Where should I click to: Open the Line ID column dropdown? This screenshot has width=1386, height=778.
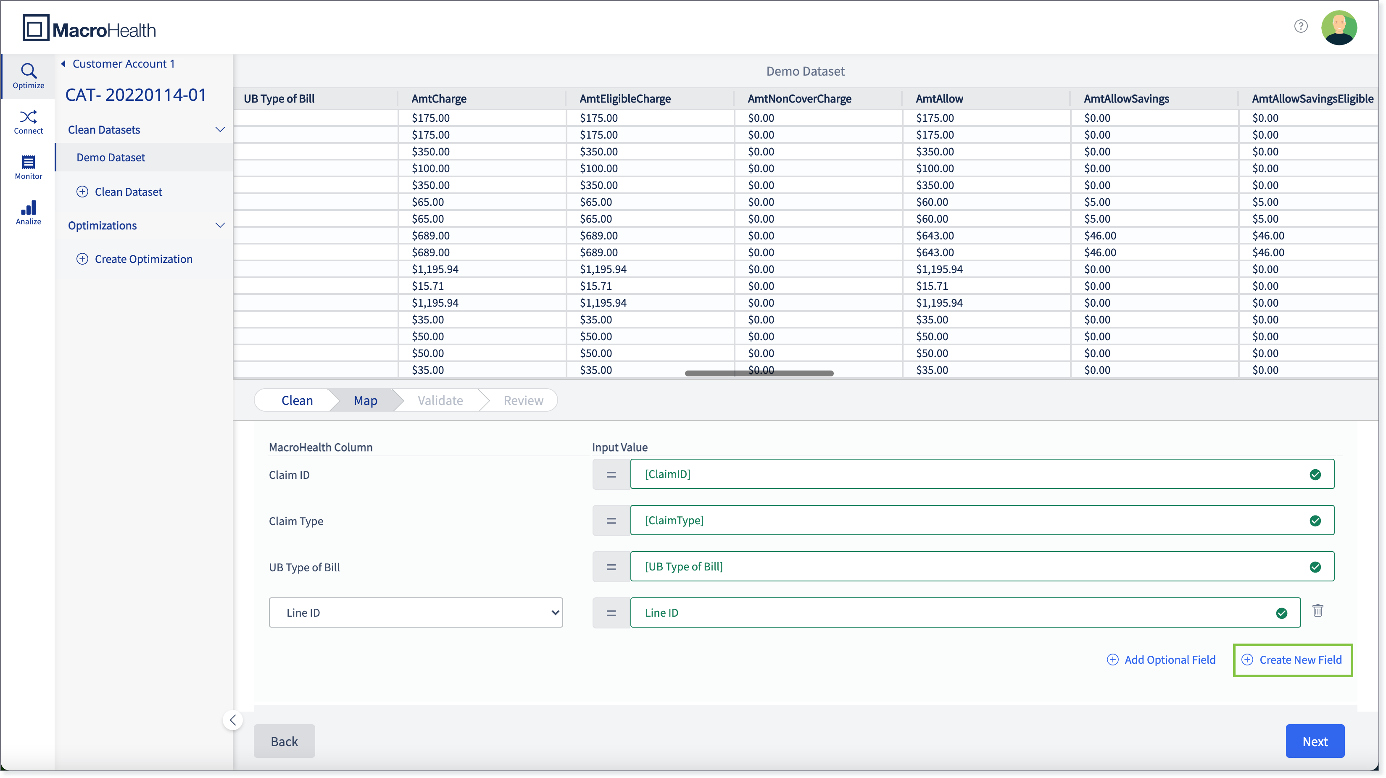pyautogui.click(x=416, y=612)
